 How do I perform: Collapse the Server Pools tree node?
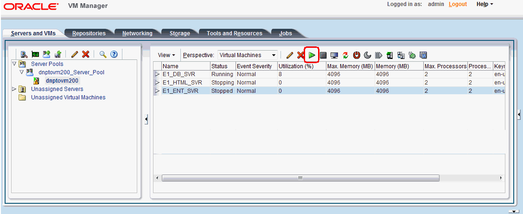coord(14,64)
